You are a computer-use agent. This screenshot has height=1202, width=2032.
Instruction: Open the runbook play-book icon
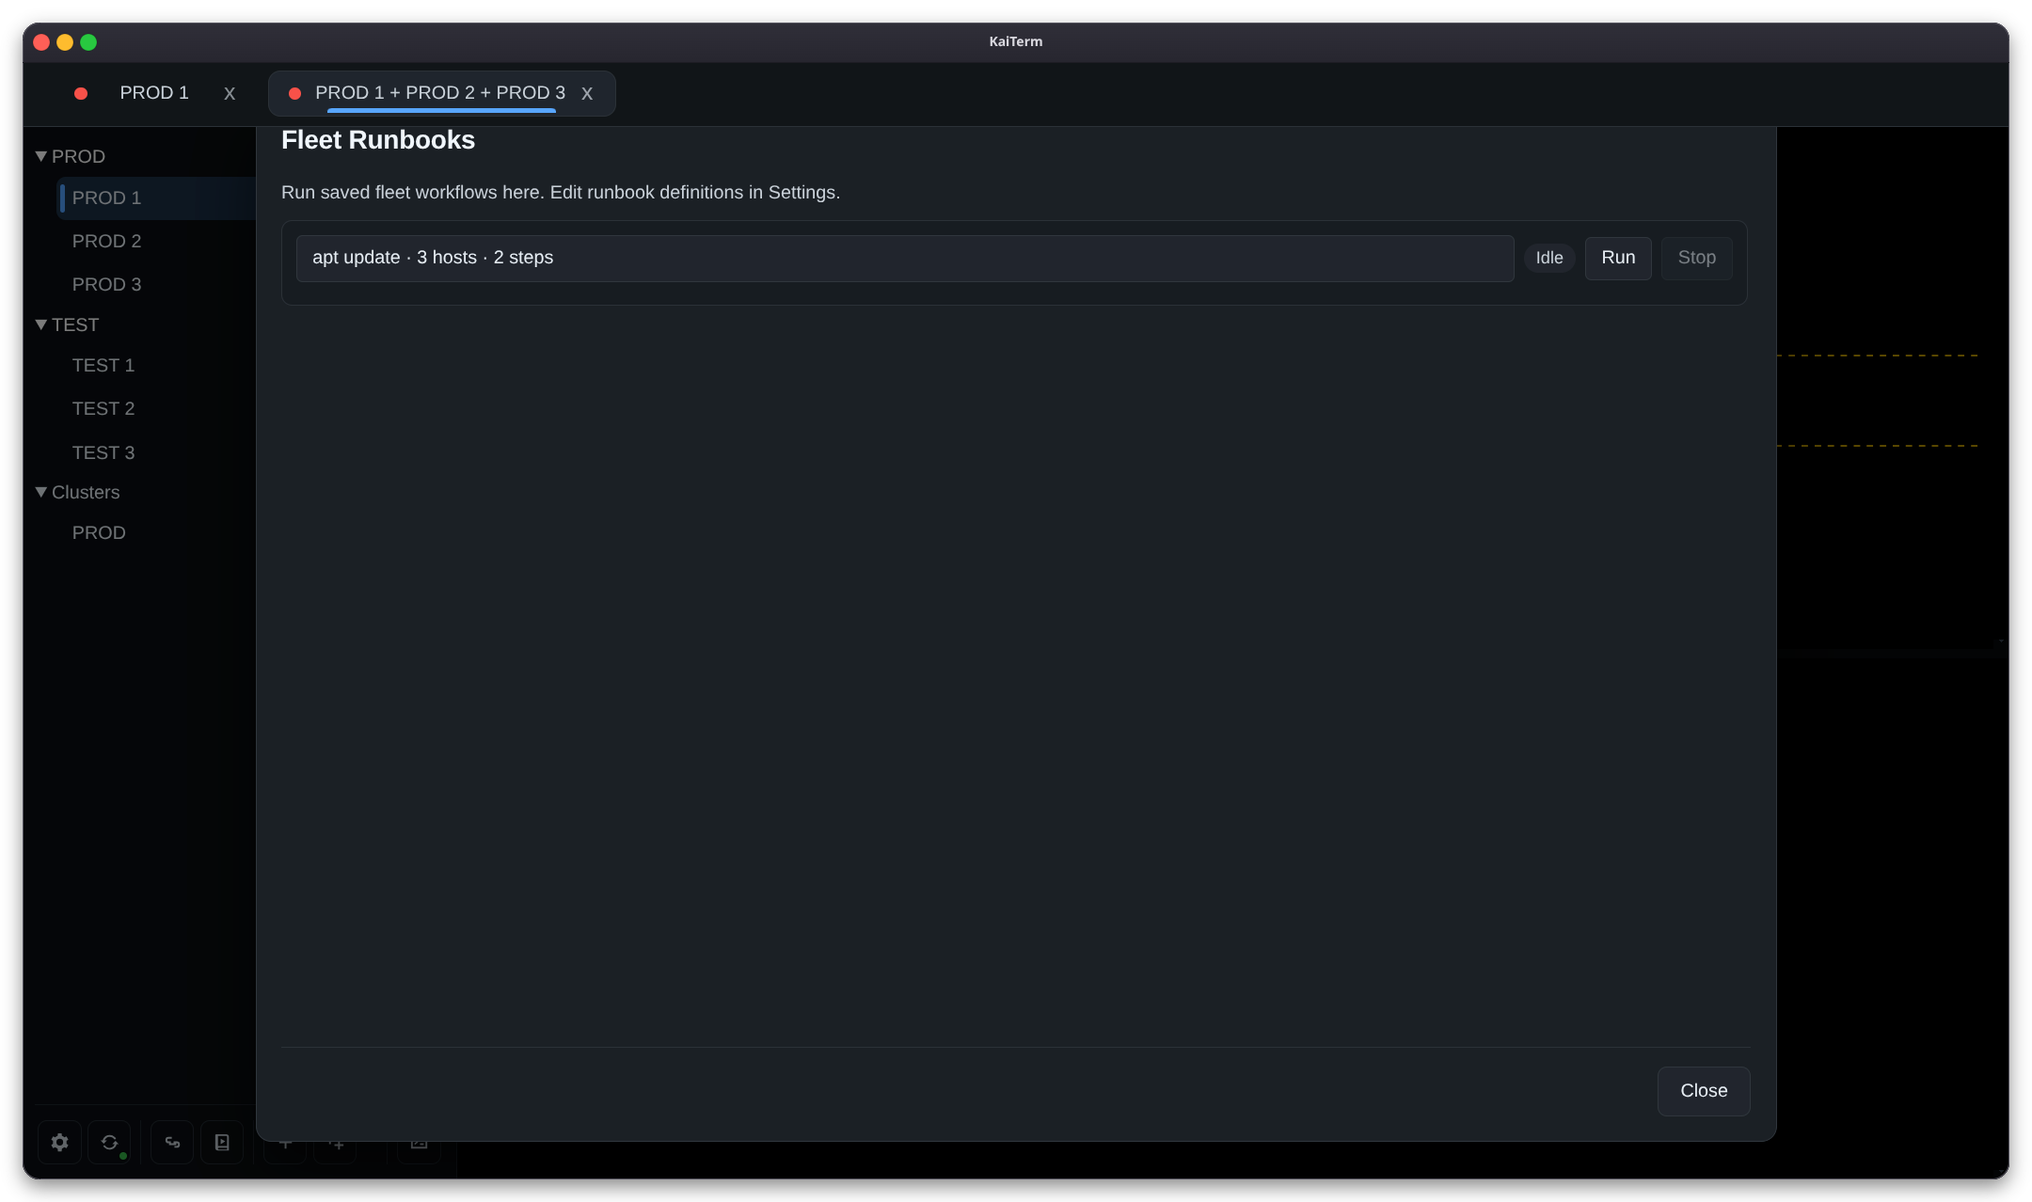tap(222, 1142)
